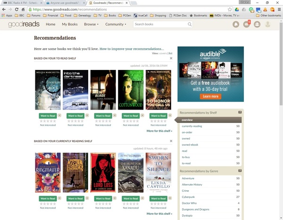Click the Google Drive extension icon

pos(237,9)
